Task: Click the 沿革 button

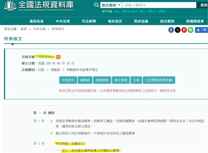Action: 136,80
